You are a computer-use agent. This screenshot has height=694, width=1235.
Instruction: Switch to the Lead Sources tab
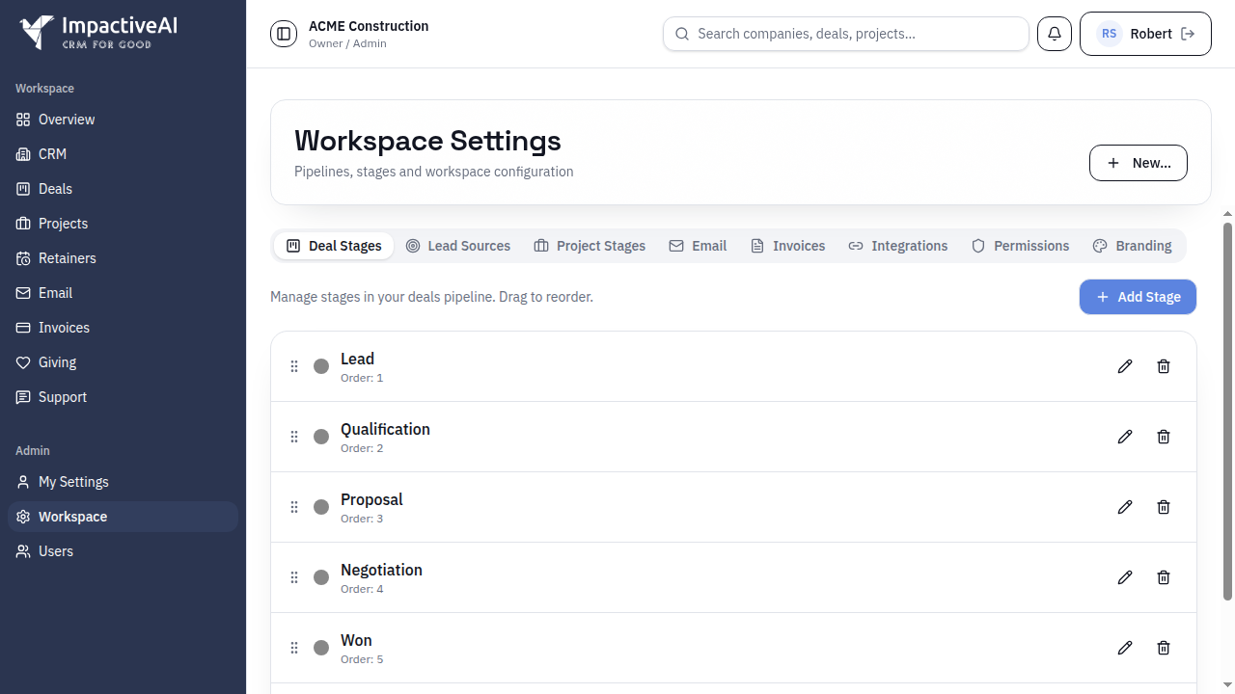pos(458,246)
